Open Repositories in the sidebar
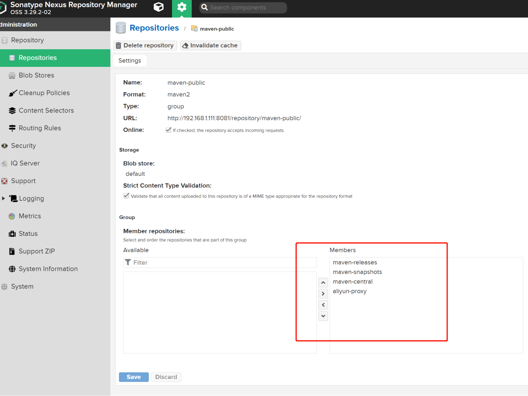528x396 pixels. [55, 58]
